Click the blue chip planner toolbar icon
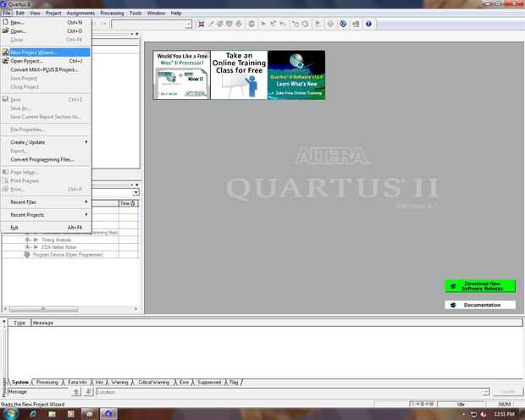Image resolution: width=525 pixels, height=420 pixels. [x=202, y=24]
